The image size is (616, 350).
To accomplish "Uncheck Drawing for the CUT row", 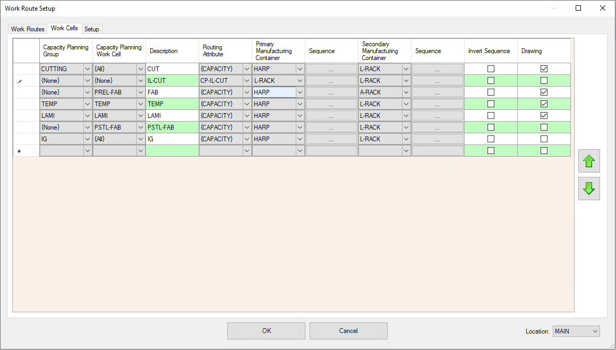I will 544,69.
